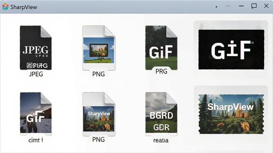Image resolution: width=273 pixels, height=153 pixels.
Task: Open the dark JPEG file icon
Action: (36, 48)
